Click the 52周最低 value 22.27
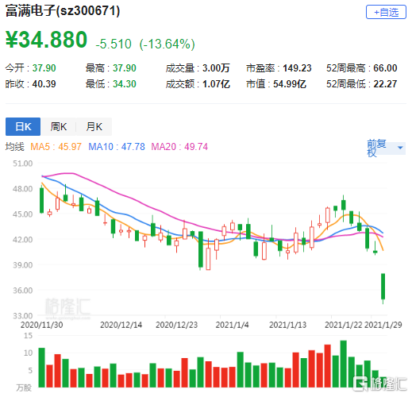 (385, 84)
